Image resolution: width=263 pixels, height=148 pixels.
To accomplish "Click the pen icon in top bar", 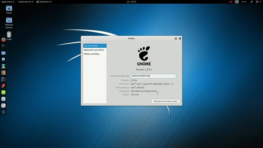I will (x=251, y=2).
